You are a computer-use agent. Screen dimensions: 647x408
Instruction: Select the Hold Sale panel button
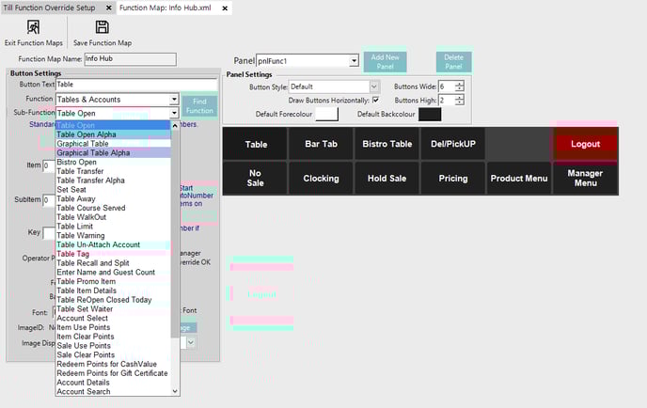[387, 179]
